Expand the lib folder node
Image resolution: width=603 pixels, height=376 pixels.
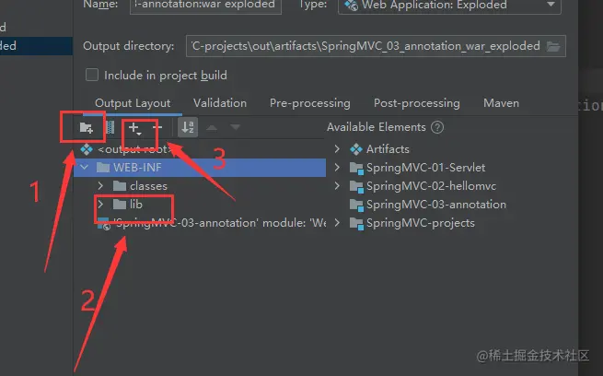coord(100,205)
